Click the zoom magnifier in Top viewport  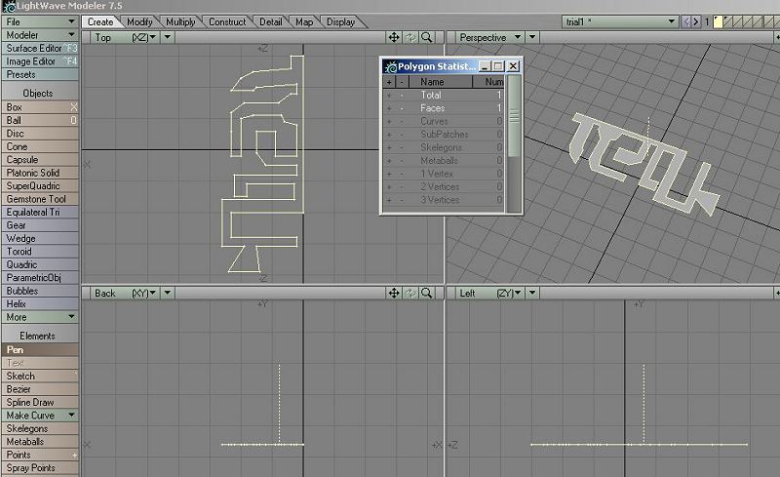[x=427, y=37]
